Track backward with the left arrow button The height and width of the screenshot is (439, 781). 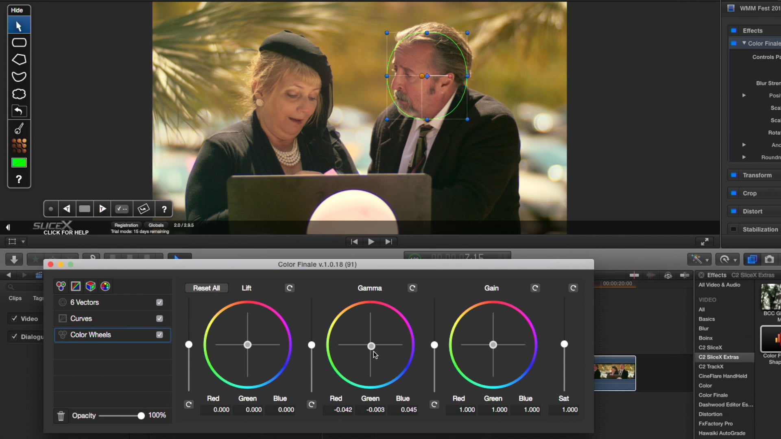pos(66,209)
